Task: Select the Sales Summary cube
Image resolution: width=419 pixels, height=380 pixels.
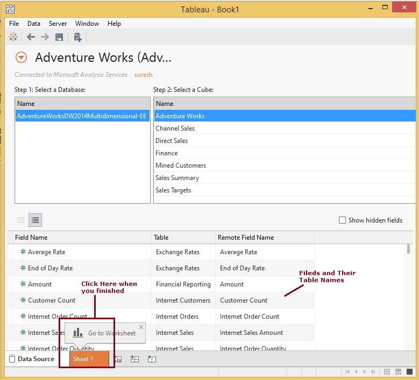Action: (x=285, y=177)
